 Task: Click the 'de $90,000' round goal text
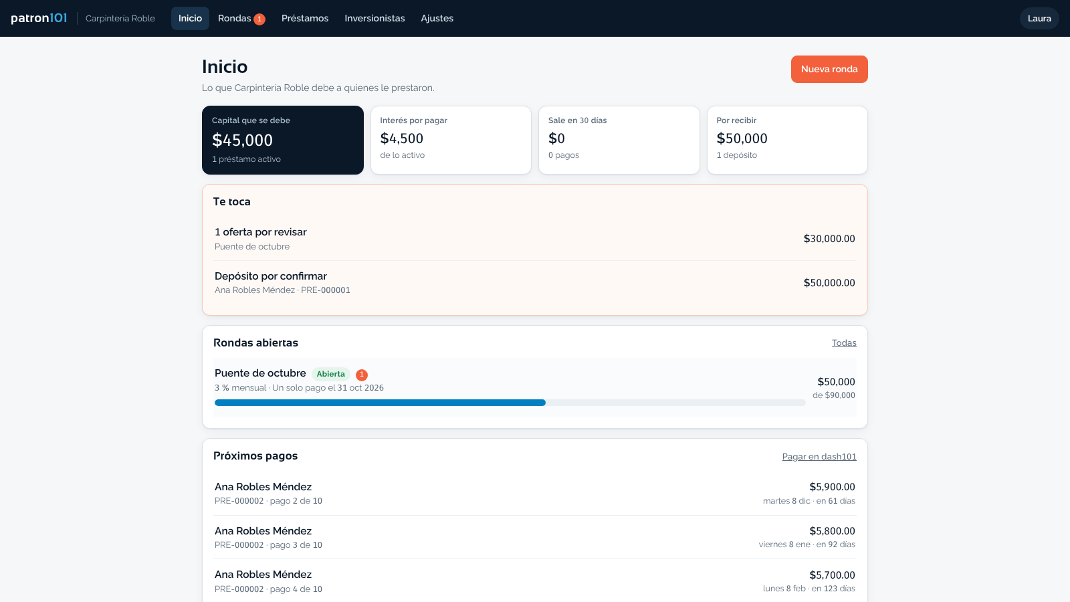click(834, 395)
